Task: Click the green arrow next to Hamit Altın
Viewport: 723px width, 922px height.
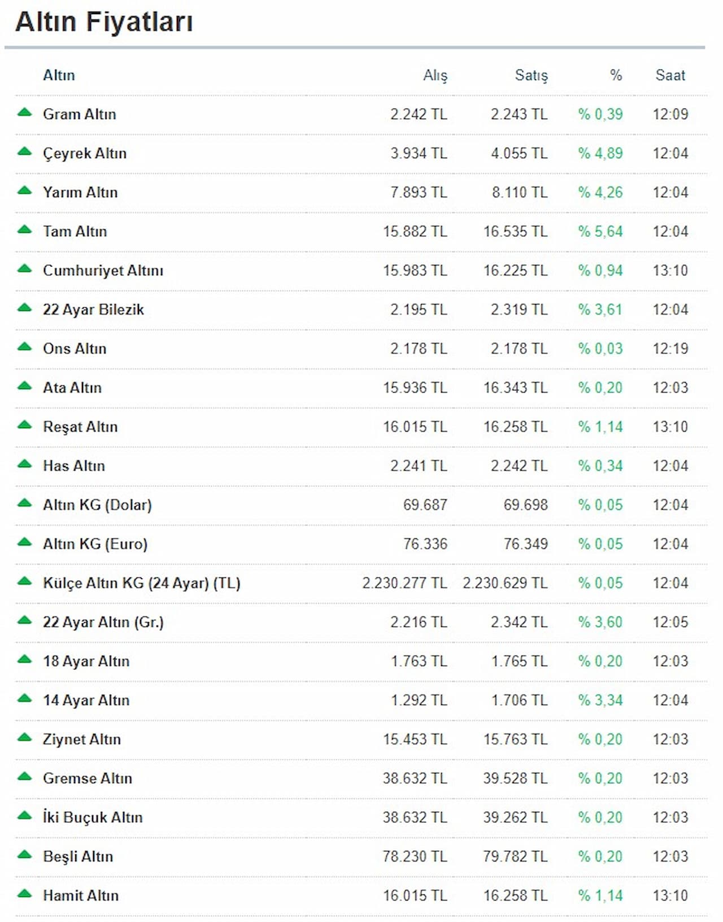Action: 24,894
